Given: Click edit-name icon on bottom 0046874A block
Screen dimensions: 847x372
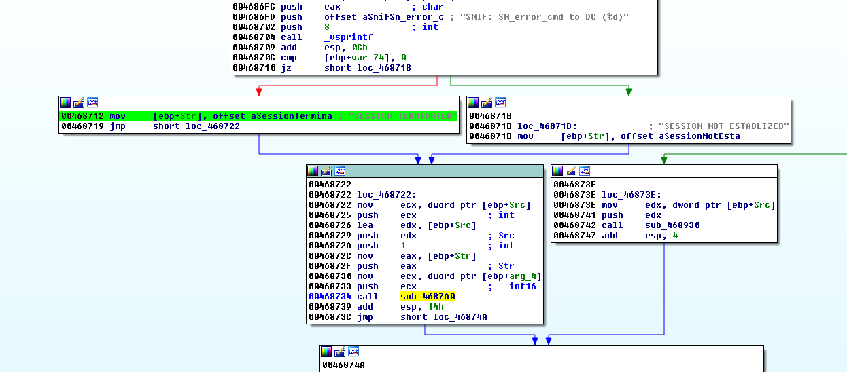Looking at the screenshot, I should 340,352.
